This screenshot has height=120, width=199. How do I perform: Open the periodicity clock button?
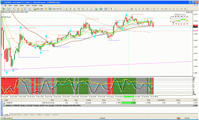coord(101,9)
